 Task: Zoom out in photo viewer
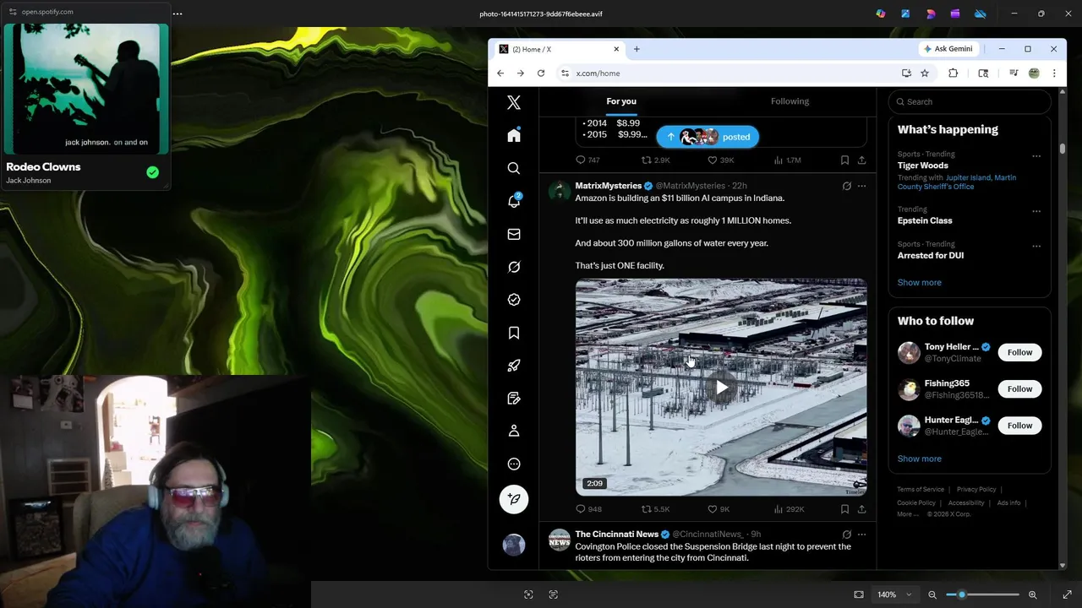(932, 594)
